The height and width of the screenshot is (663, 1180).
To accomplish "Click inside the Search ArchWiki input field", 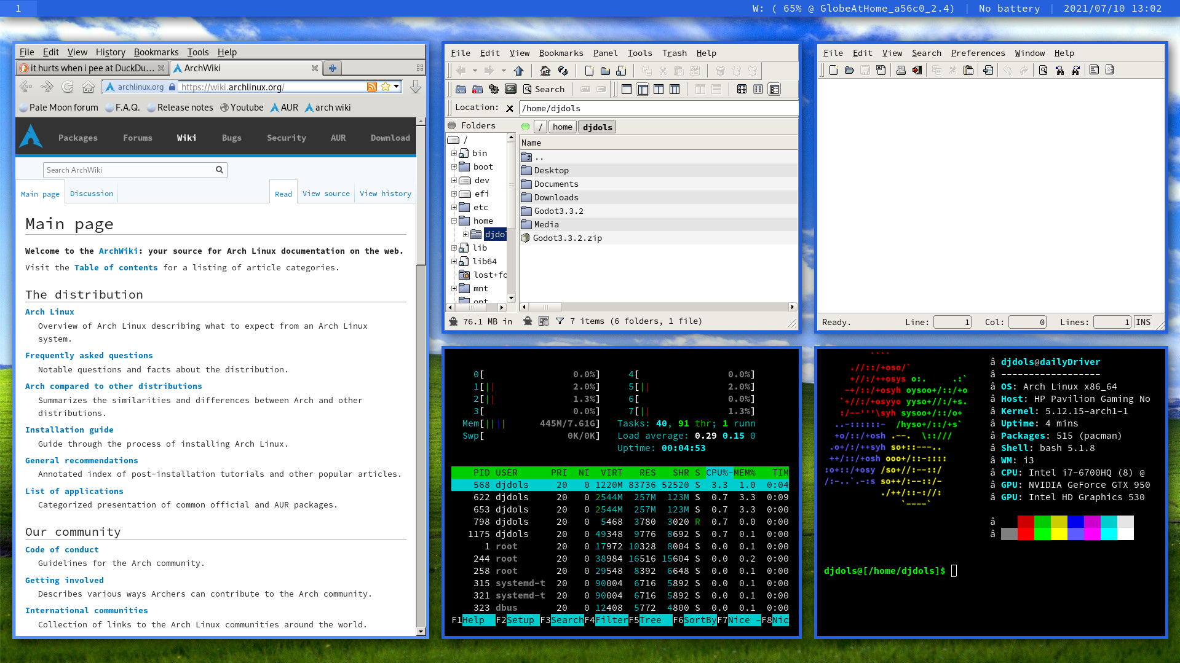I will (129, 170).
